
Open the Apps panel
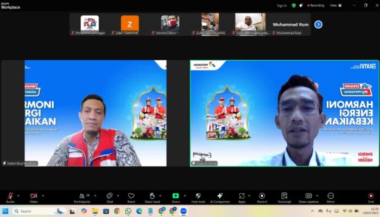pos(242,196)
